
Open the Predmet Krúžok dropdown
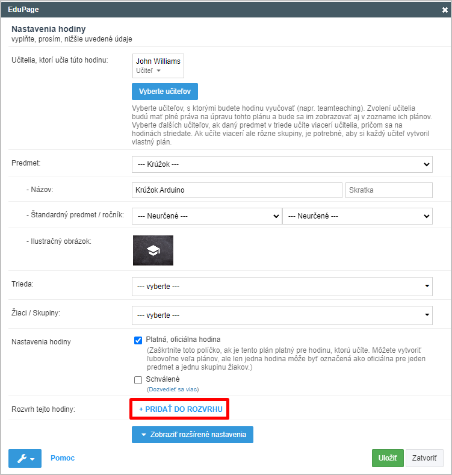(282, 164)
